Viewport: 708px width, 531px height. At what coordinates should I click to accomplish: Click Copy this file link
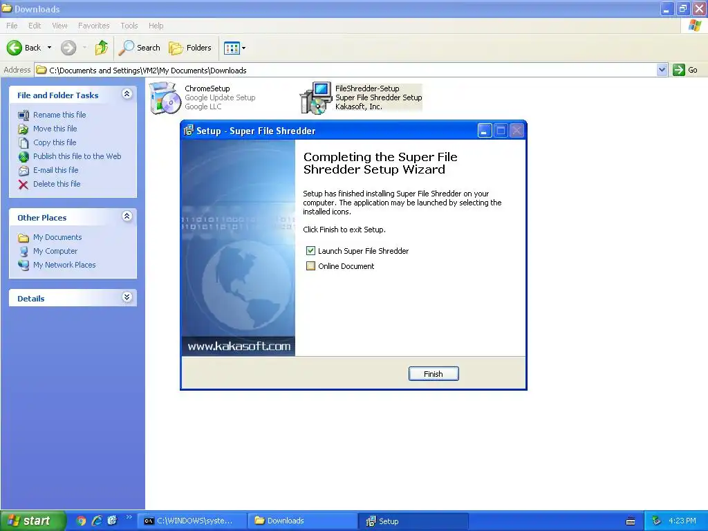coord(55,142)
